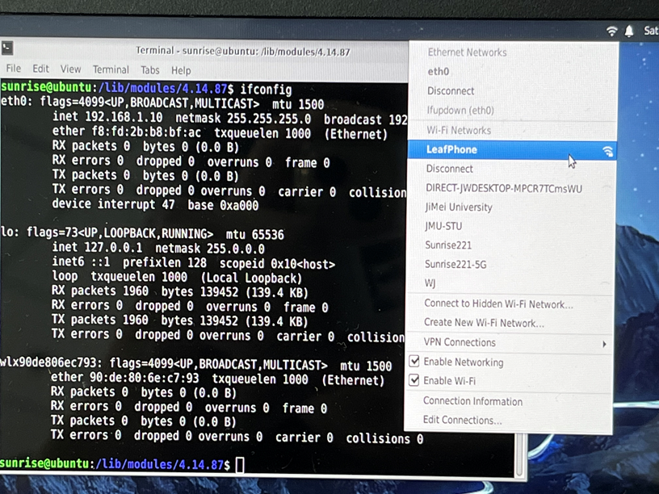Image resolution: width=659 pixels, height=494 pixels.
Task: Click LeafPhone signal strength icon
Action: 607,151
